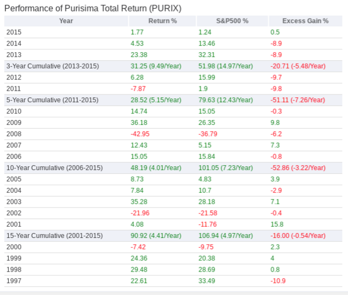The width and height of the screenshot is (348, 295).
Task: Click the value 31.25 (9.49/Year)
Action: pyautogui.click(x=156, y=66)
